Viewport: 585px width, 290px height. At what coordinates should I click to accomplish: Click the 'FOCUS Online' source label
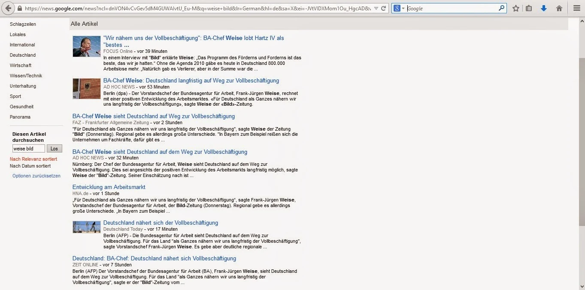pos(118,51)
